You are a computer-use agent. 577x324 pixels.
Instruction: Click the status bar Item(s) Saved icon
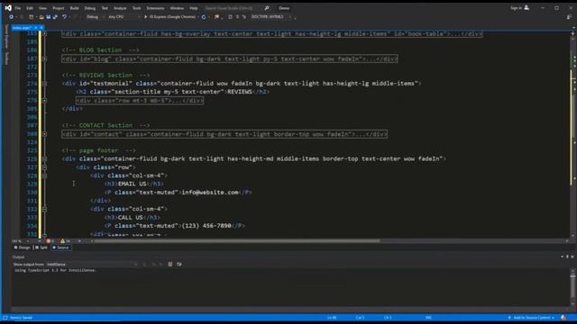[5, 318]
